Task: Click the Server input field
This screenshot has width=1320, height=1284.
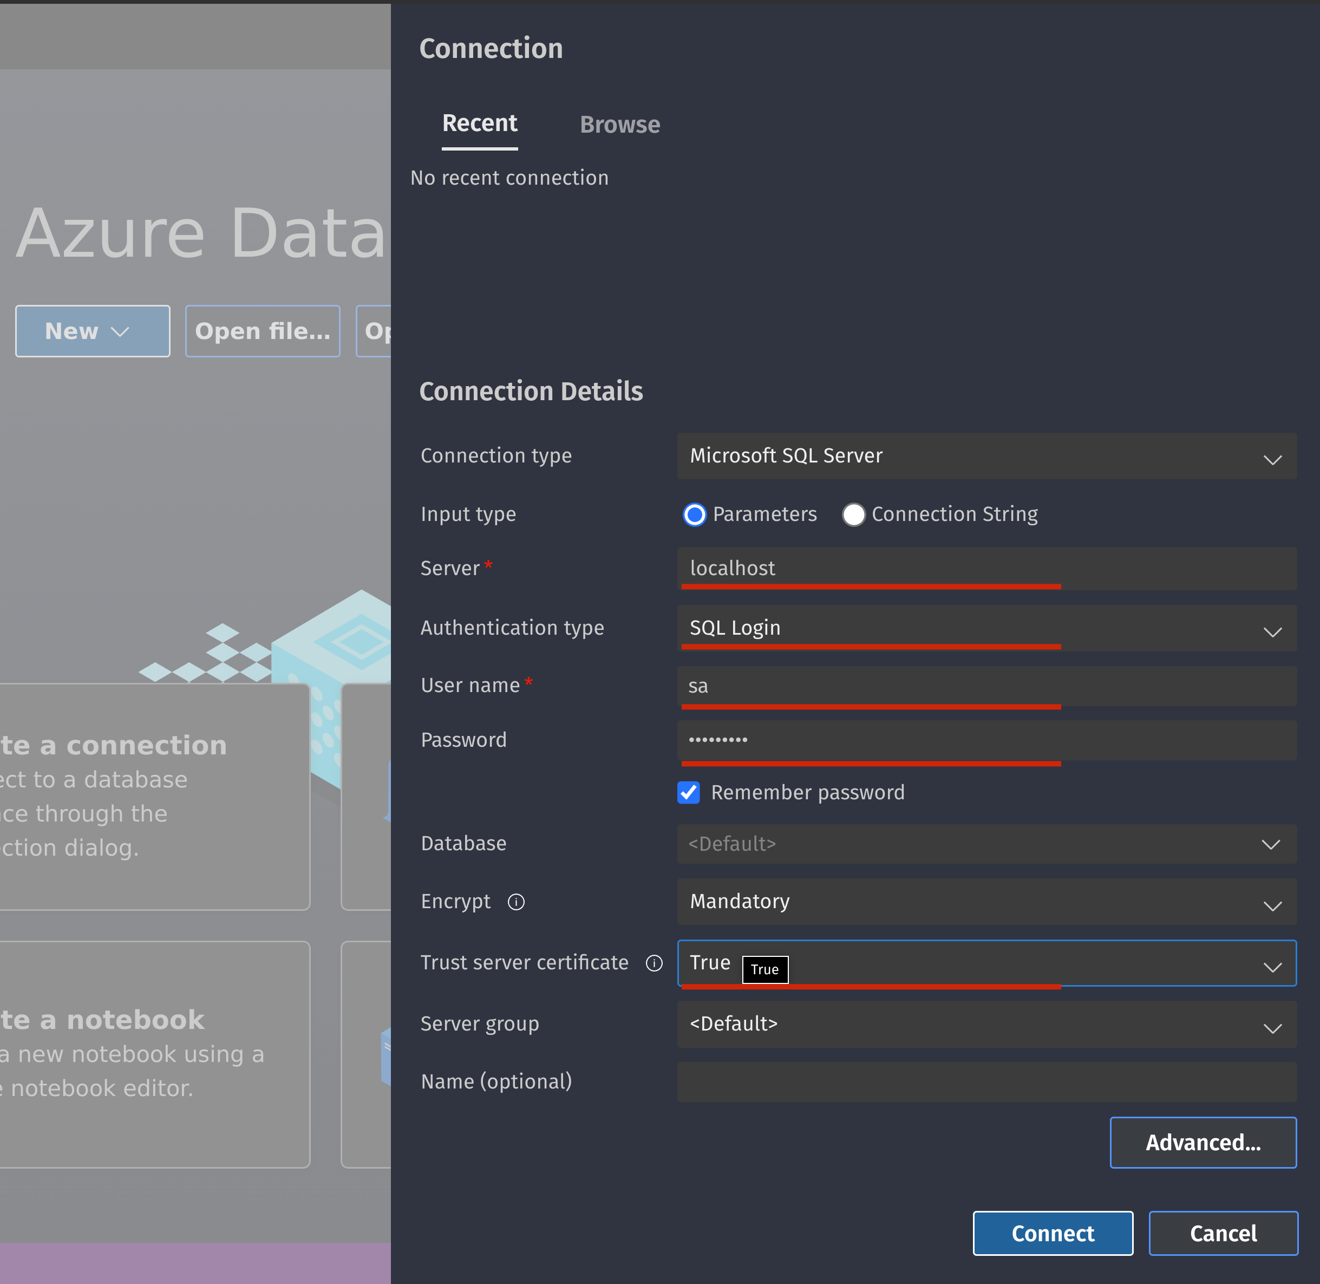Action: click(986, 569)
